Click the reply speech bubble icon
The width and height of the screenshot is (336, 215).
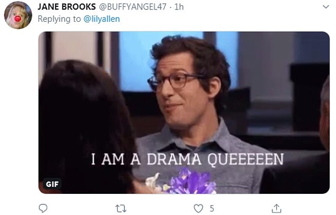coord(43,208)
